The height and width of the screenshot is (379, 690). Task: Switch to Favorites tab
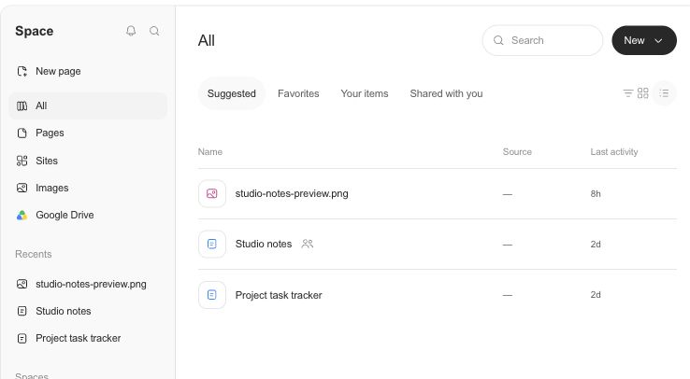298,93
